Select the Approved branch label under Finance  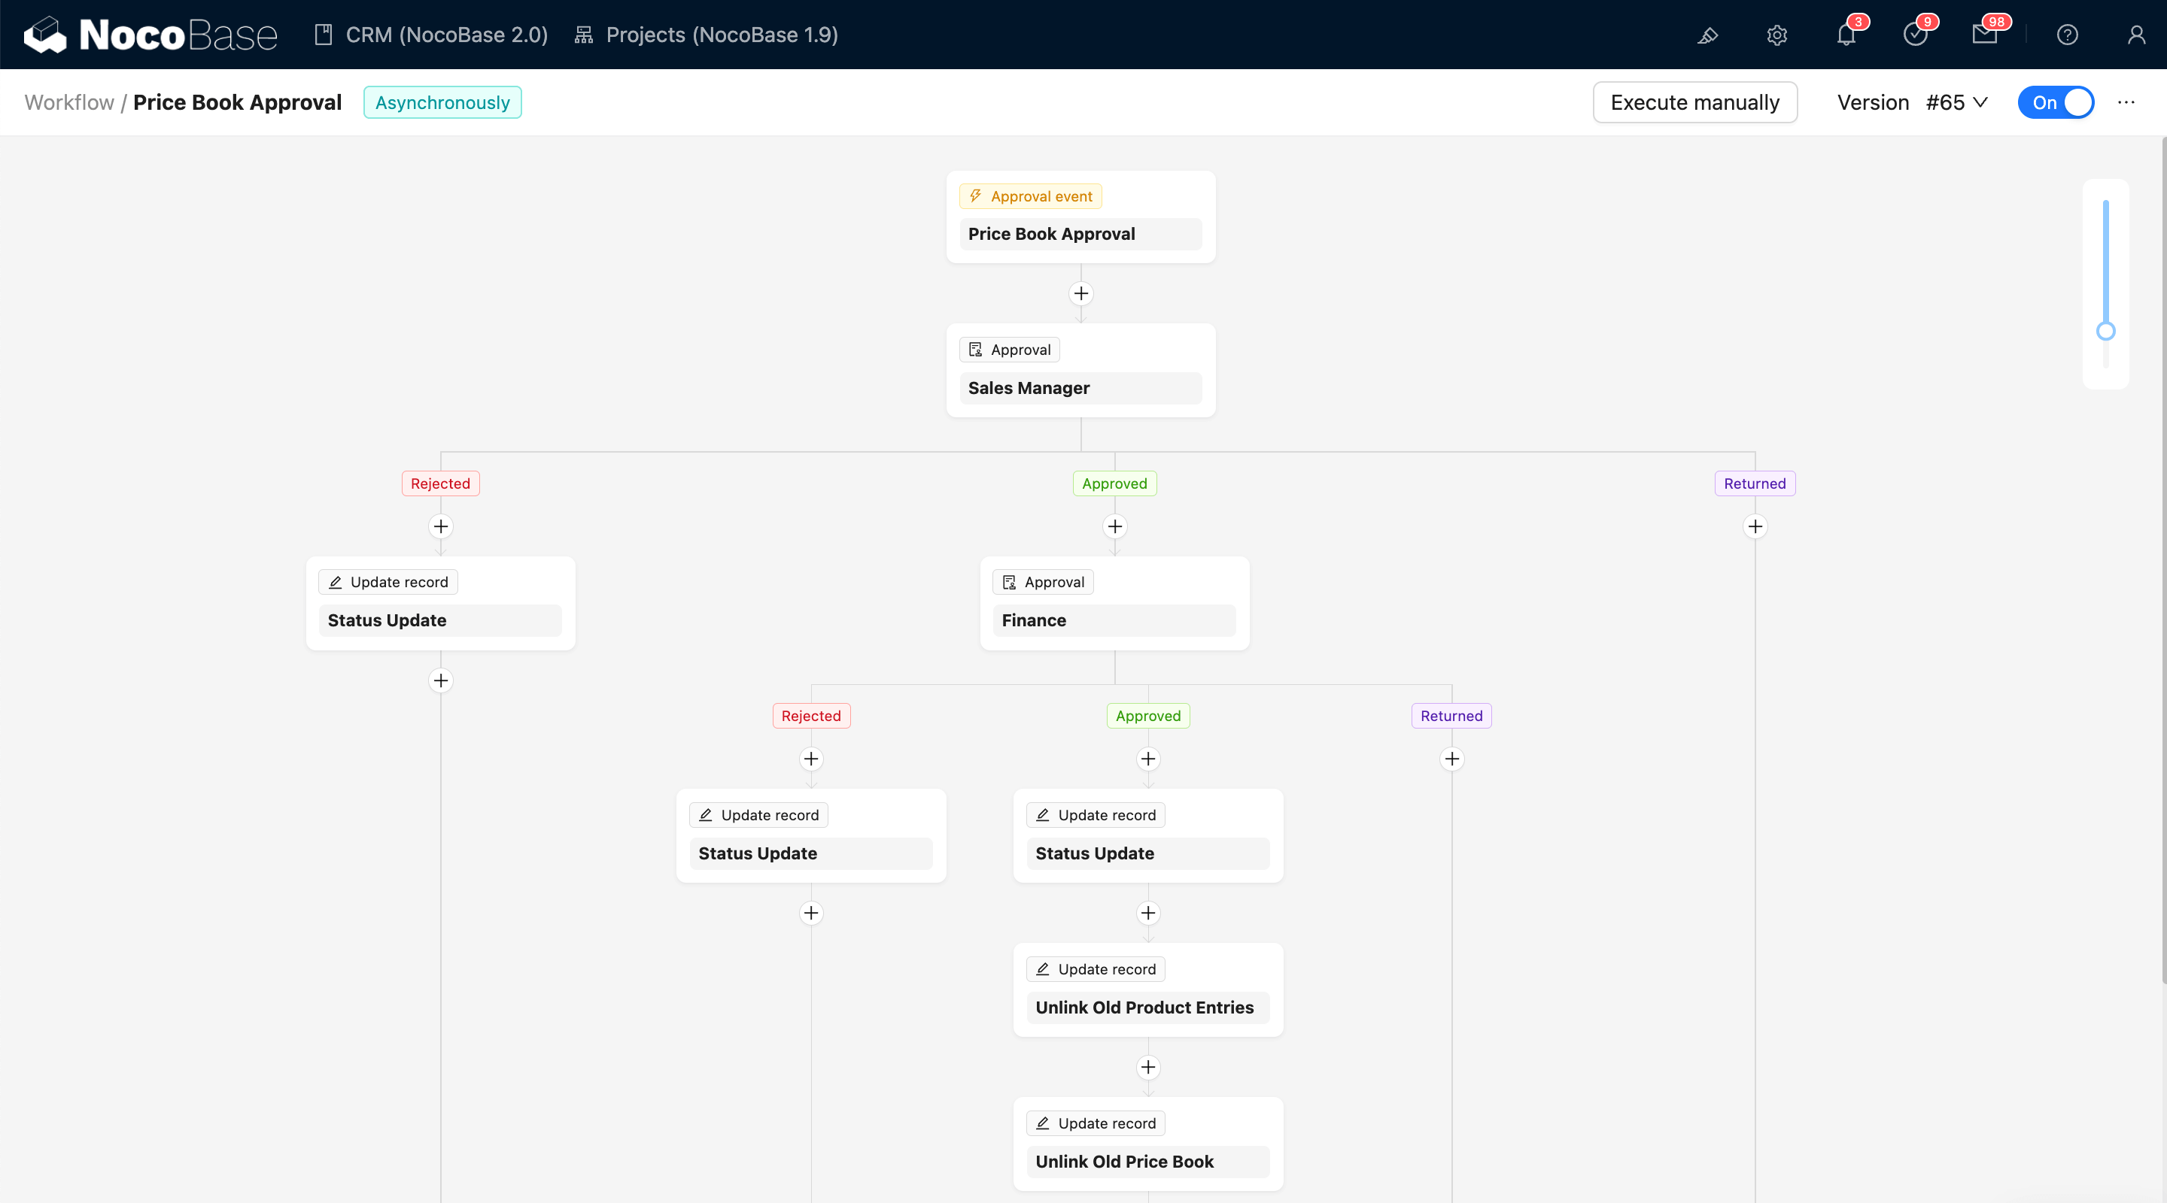tap(1147, 716)
